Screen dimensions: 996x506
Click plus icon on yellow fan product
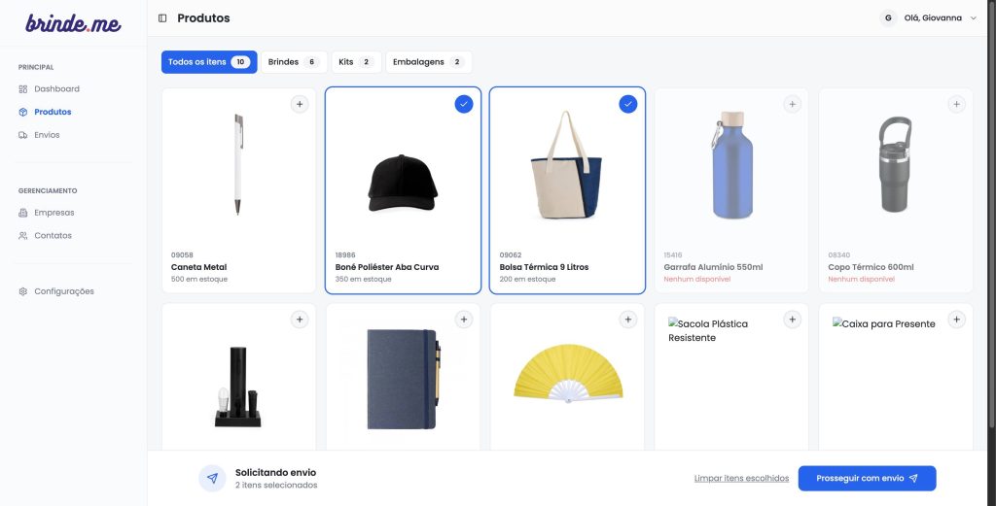pyautogui.click(x=627, y=320)
